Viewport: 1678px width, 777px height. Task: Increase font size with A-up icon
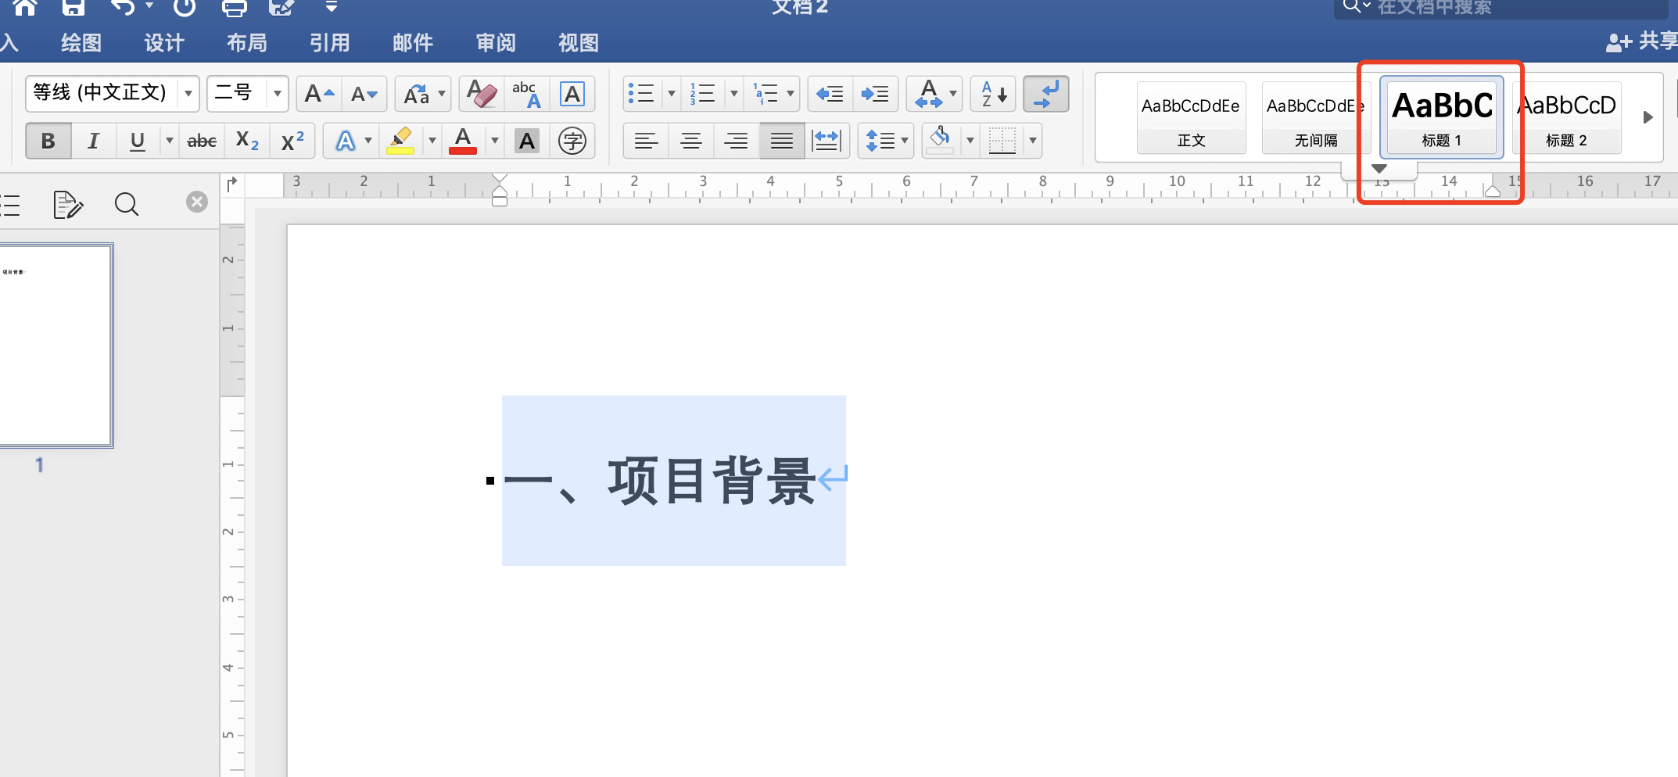tap(319, 95)
